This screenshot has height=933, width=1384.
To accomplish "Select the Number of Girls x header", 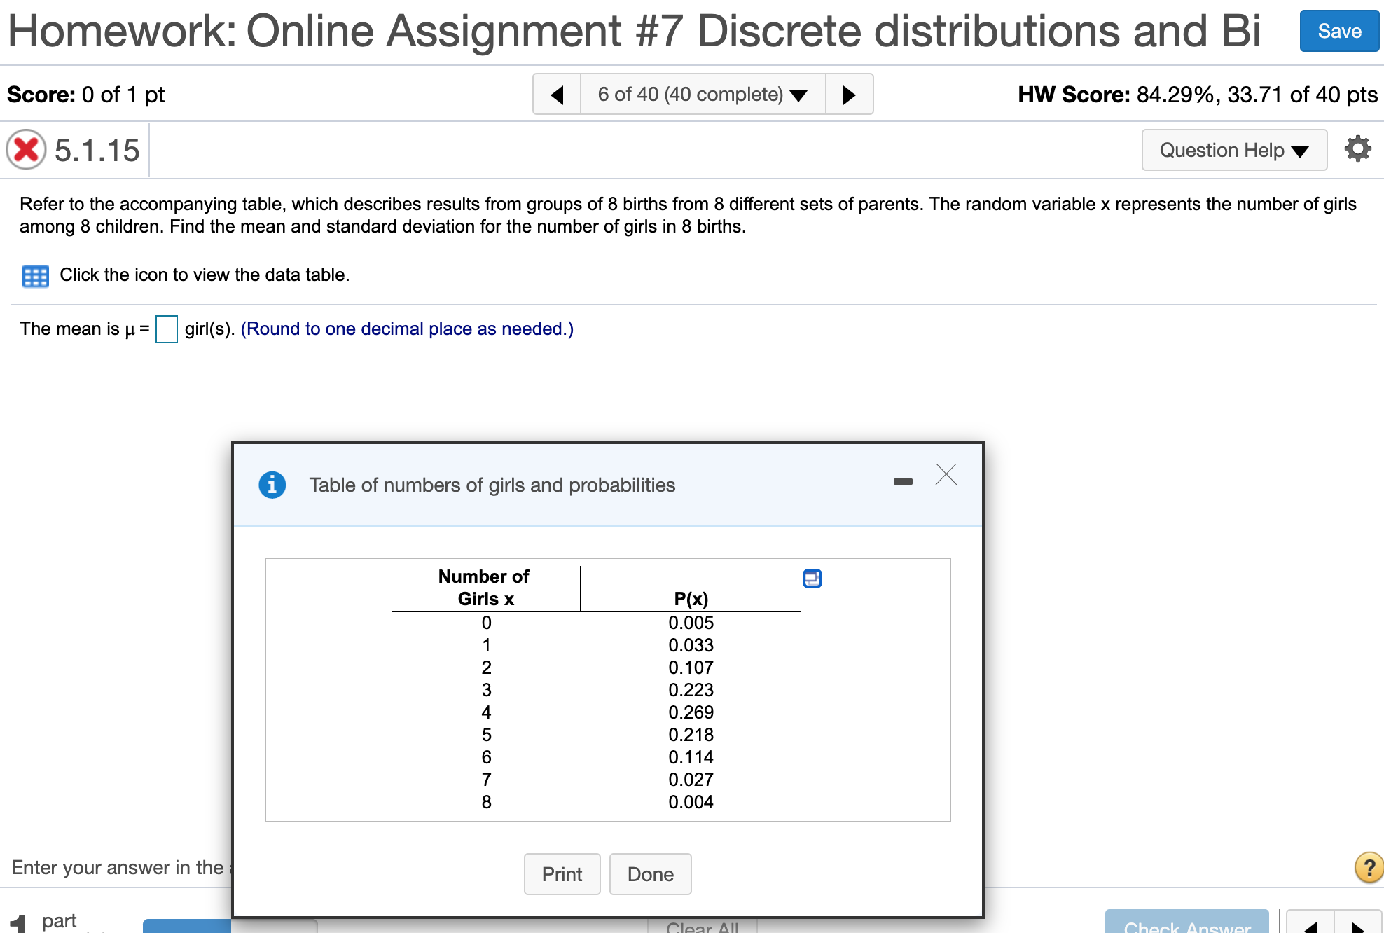I will (484, 588).
